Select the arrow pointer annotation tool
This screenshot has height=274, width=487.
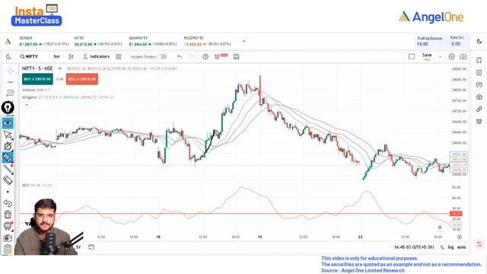[8, 135]
